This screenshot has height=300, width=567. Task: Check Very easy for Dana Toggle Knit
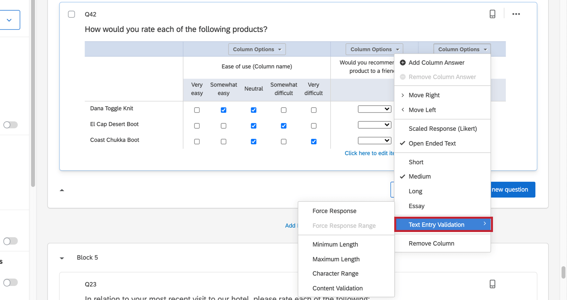point(197,110)
